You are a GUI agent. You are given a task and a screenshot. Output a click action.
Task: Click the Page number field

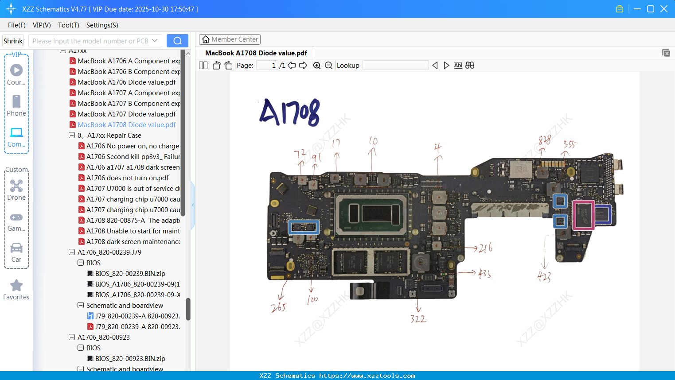267,66
